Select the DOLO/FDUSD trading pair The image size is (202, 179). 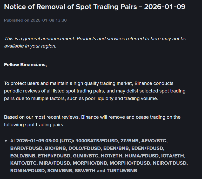[x=86, y=148]
